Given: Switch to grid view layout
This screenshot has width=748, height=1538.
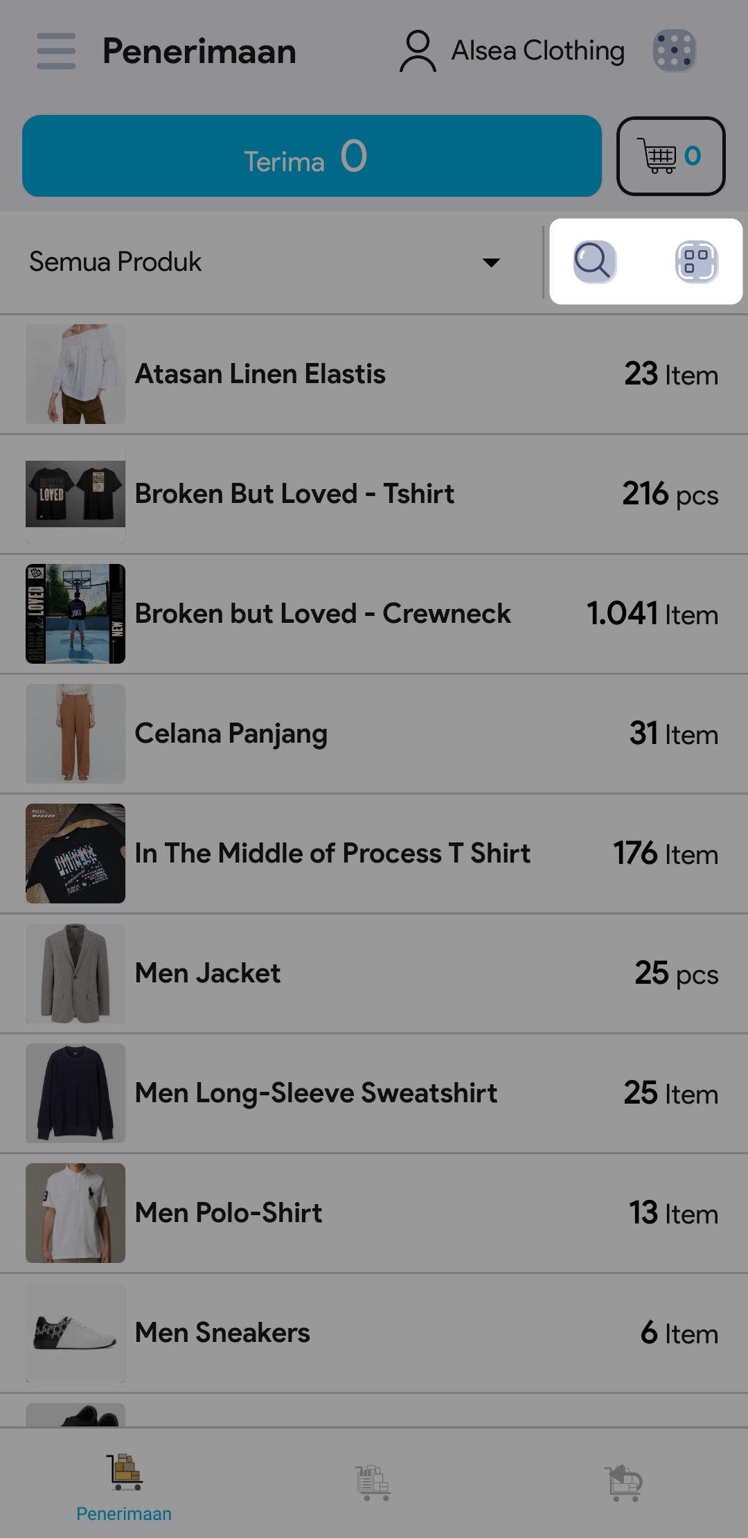Looking at the screenshot, I should click(696, 262).
